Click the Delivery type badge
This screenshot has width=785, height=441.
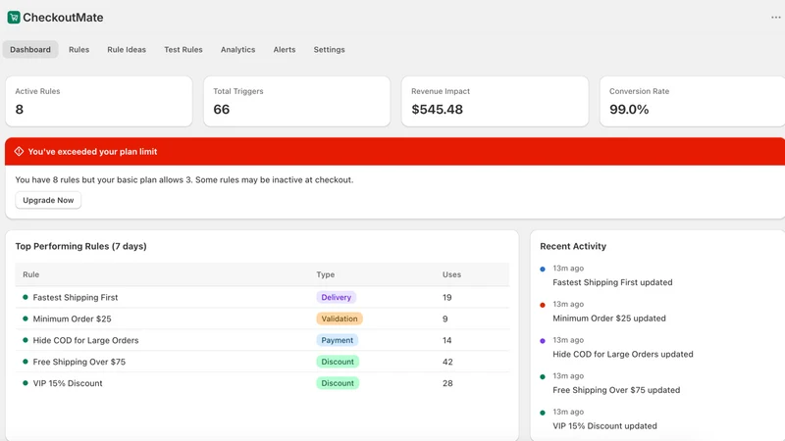tap(336, 298)
